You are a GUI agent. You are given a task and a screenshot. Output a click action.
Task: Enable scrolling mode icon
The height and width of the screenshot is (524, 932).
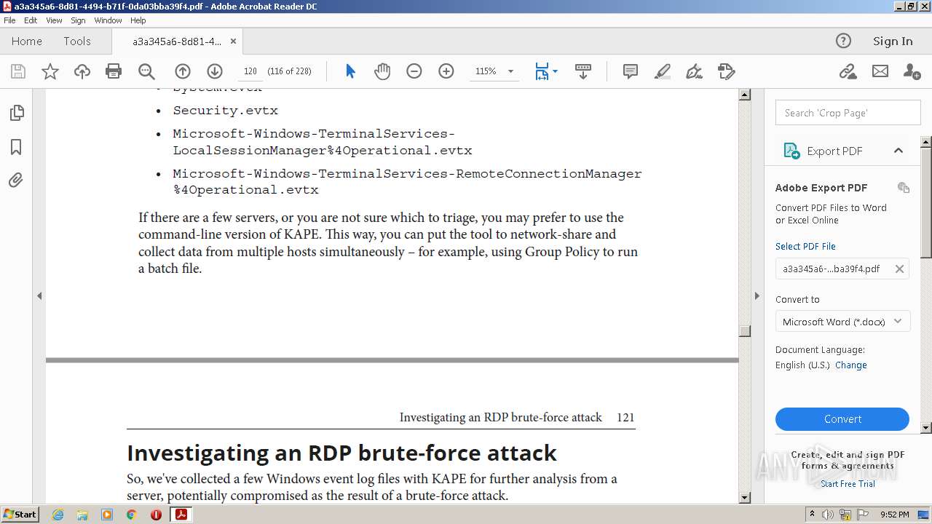(x=583, y=71)
